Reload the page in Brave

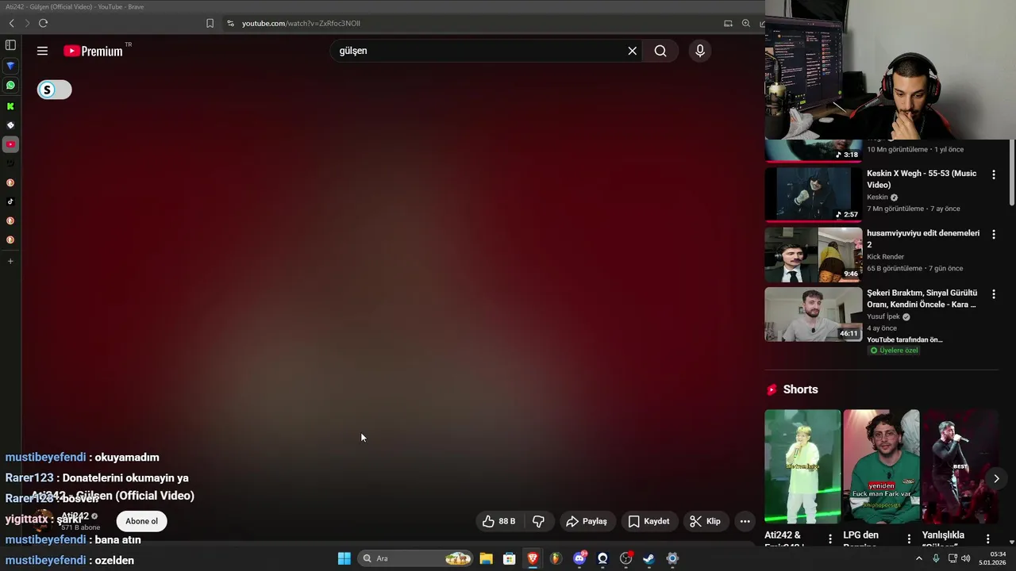coord(43,23)
